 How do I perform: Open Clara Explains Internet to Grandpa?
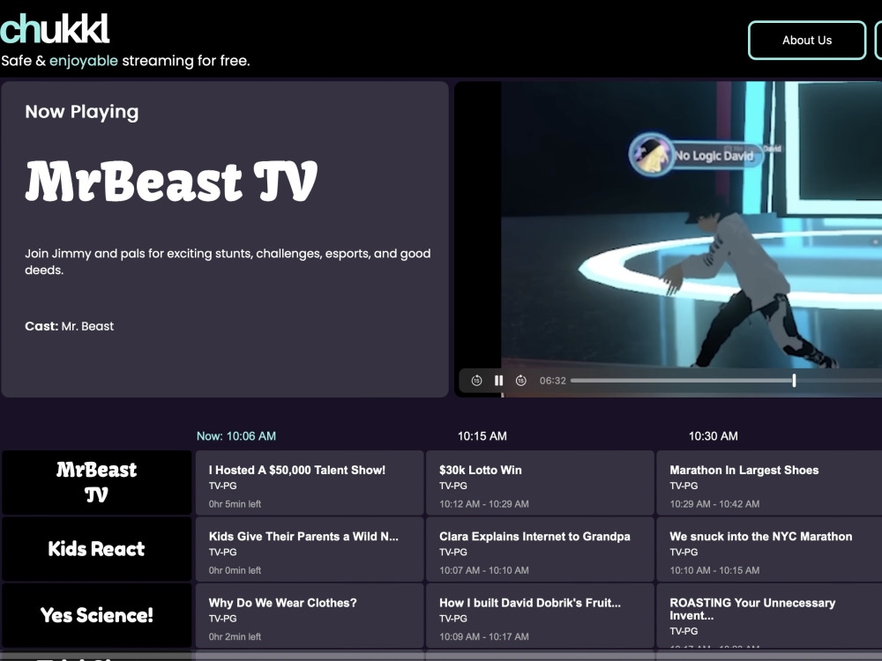click(x=540, y=548)
